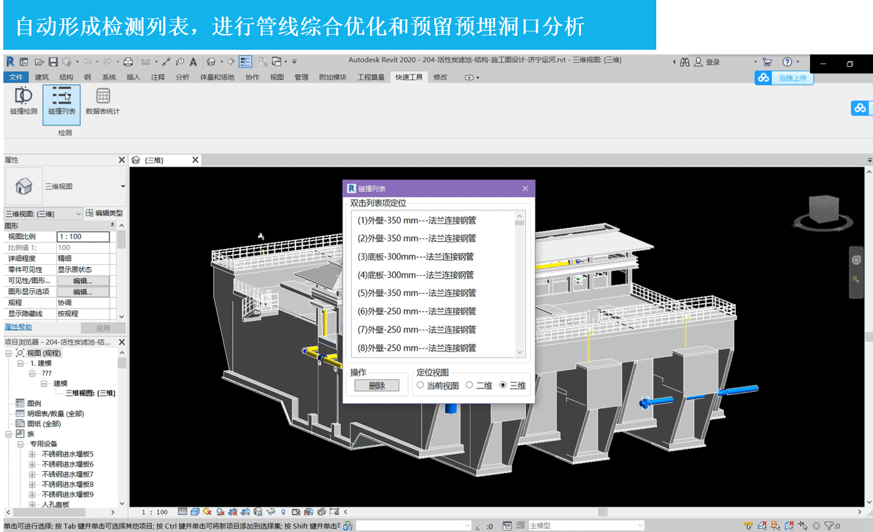Select the 二维 radio option
The height and width of the screenshot is (532, 873).
click(469, 385)
